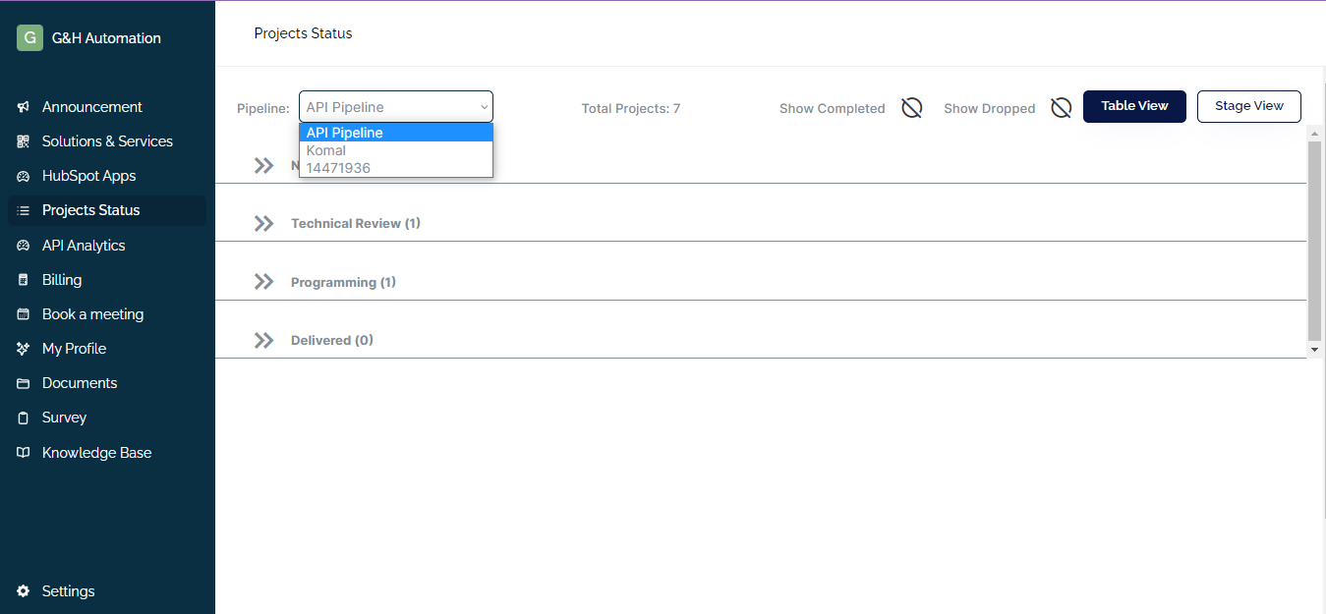Click the Knowledge Base book icon
The height and width of the screenshot is (614, 1326).
24,453
